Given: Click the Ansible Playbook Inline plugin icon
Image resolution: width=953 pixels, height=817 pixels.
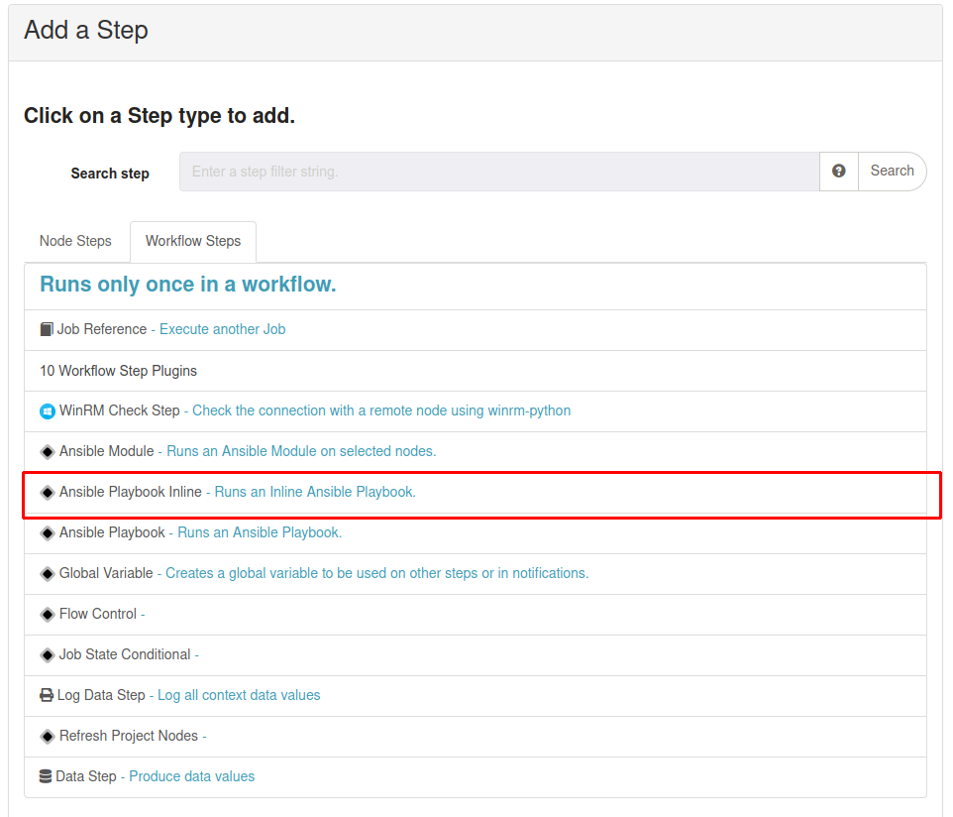Looking at the screenshot, I should click(x=48, y=493).
